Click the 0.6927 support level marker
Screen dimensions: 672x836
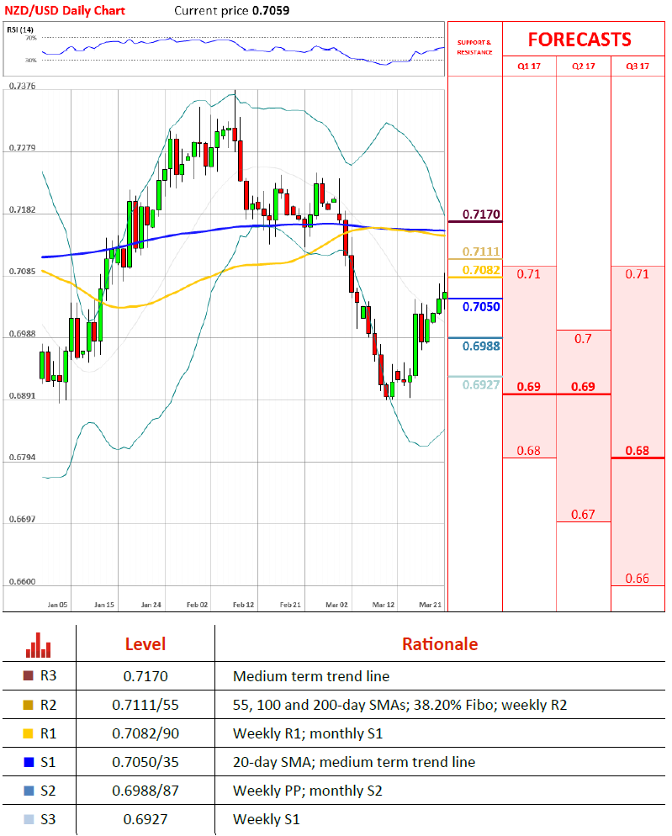[x=481, y=385]
